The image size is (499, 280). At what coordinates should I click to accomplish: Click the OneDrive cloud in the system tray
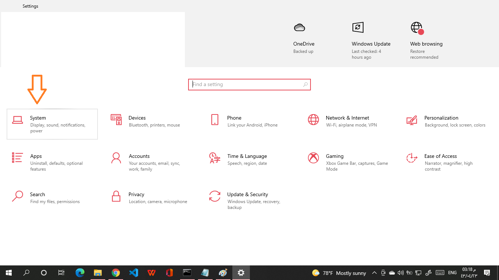392,273
